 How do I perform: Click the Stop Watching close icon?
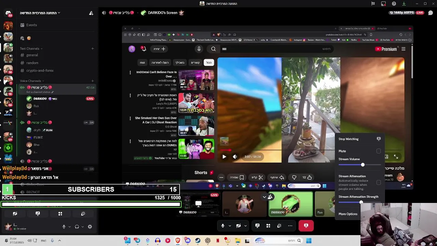(x=379, y=139)
